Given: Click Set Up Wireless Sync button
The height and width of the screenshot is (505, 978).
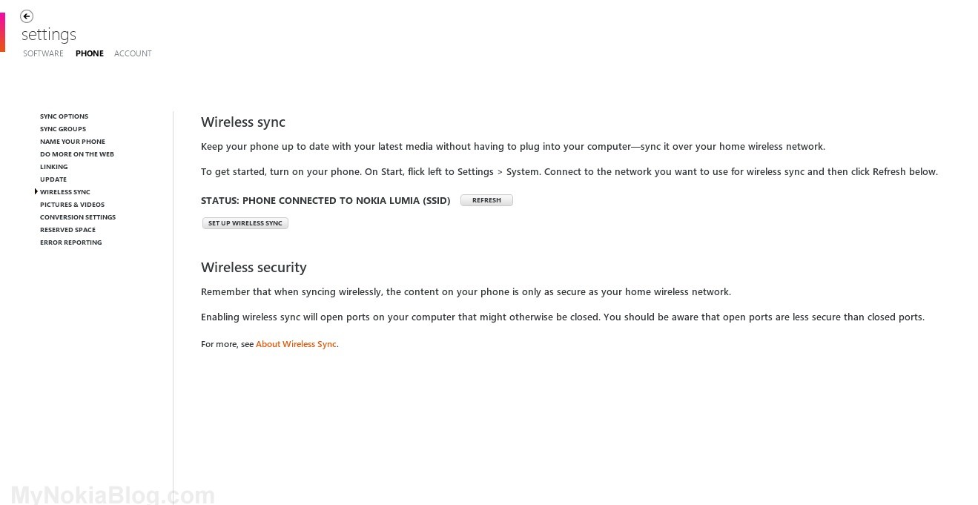Looking at the screenshot, I should (245, 223).
